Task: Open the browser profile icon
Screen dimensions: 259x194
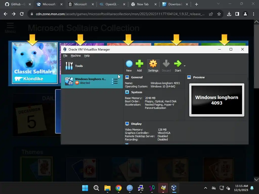Action: 245,14
